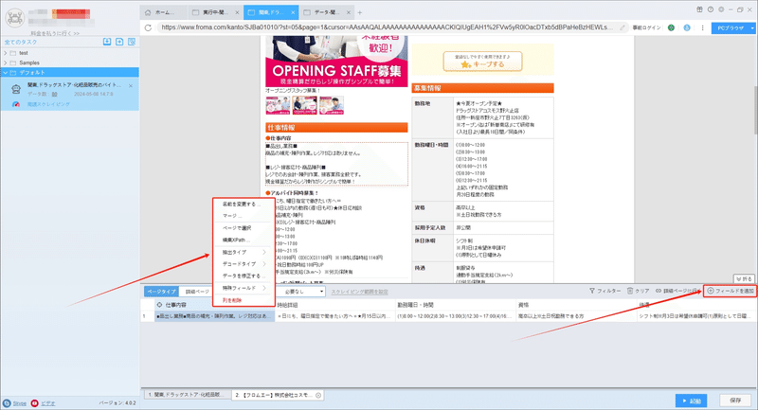The width and height of the screenshot is (758, 410).
Task: Select the third job photo thumbnail
Action: (331, 105)
